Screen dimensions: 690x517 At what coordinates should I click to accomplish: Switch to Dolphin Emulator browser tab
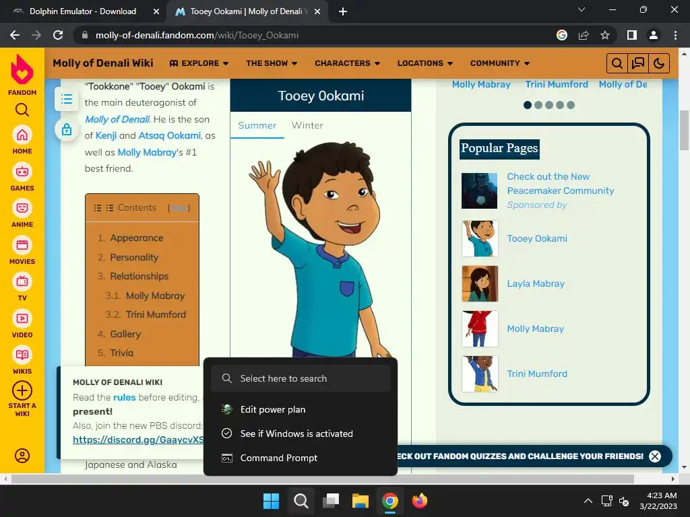coord(83,11)
